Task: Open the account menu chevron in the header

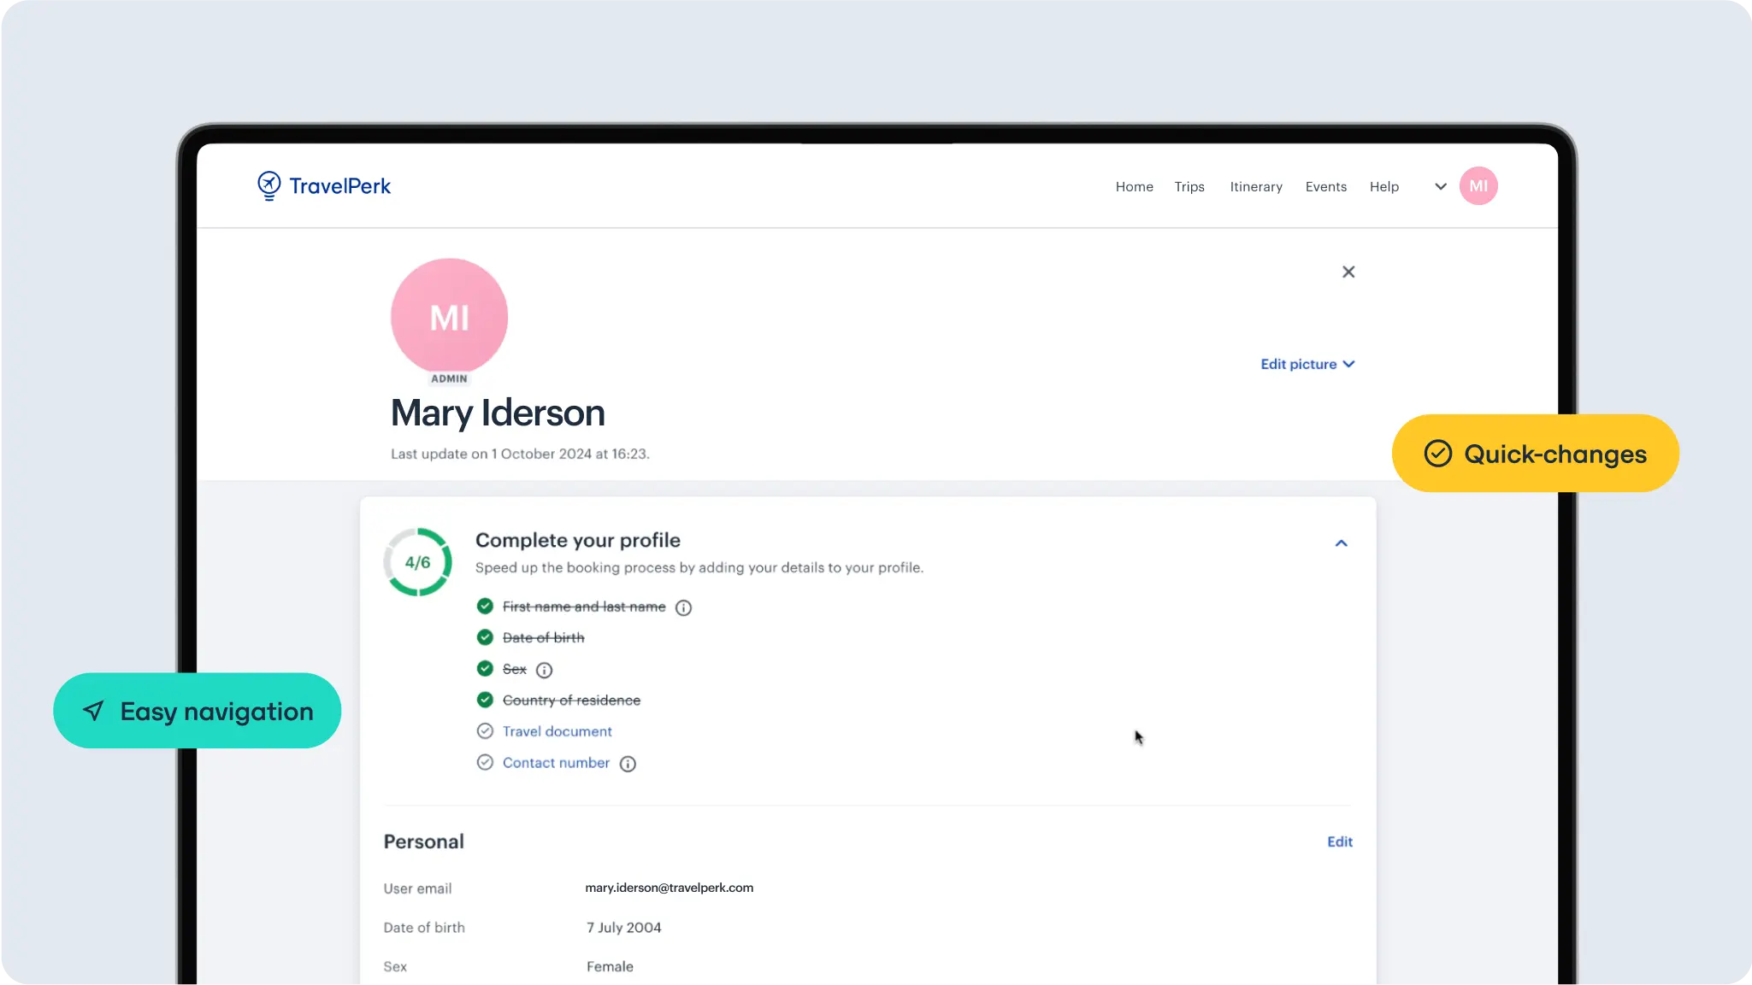Action: [x=1439, y=185]
